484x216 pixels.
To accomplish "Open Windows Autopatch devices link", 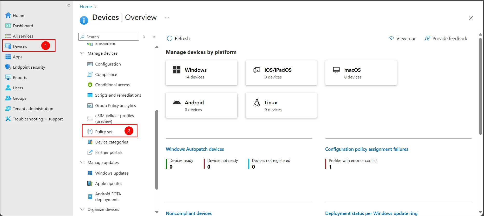I will coord(195,149).
